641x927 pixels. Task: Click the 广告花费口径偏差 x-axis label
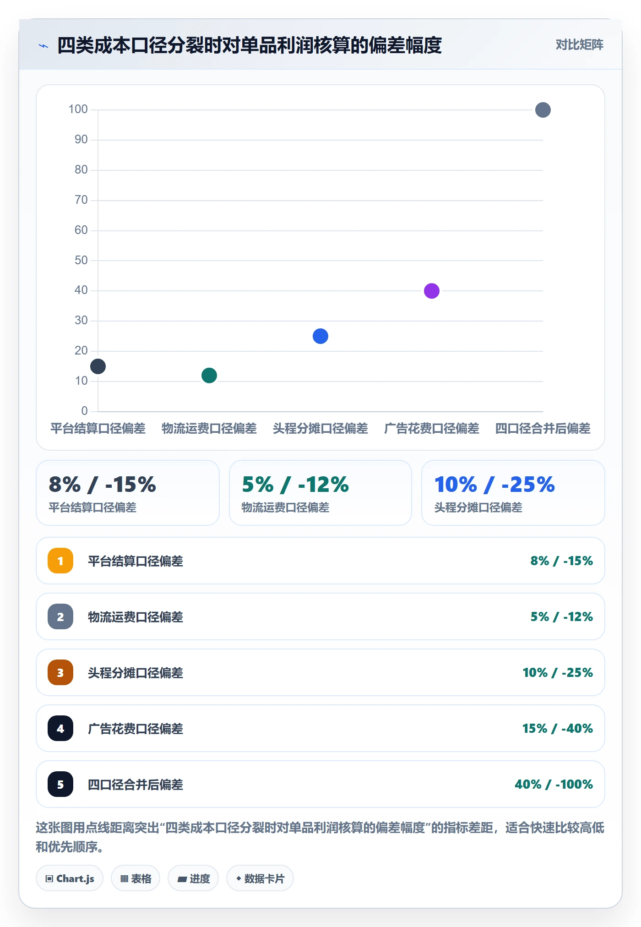[432, 429]
